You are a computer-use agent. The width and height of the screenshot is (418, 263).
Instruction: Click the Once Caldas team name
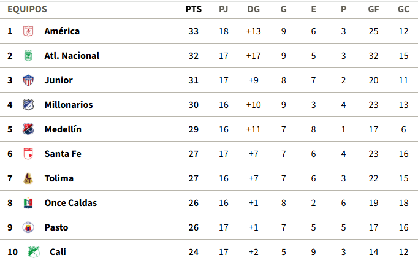pos(70,203)
